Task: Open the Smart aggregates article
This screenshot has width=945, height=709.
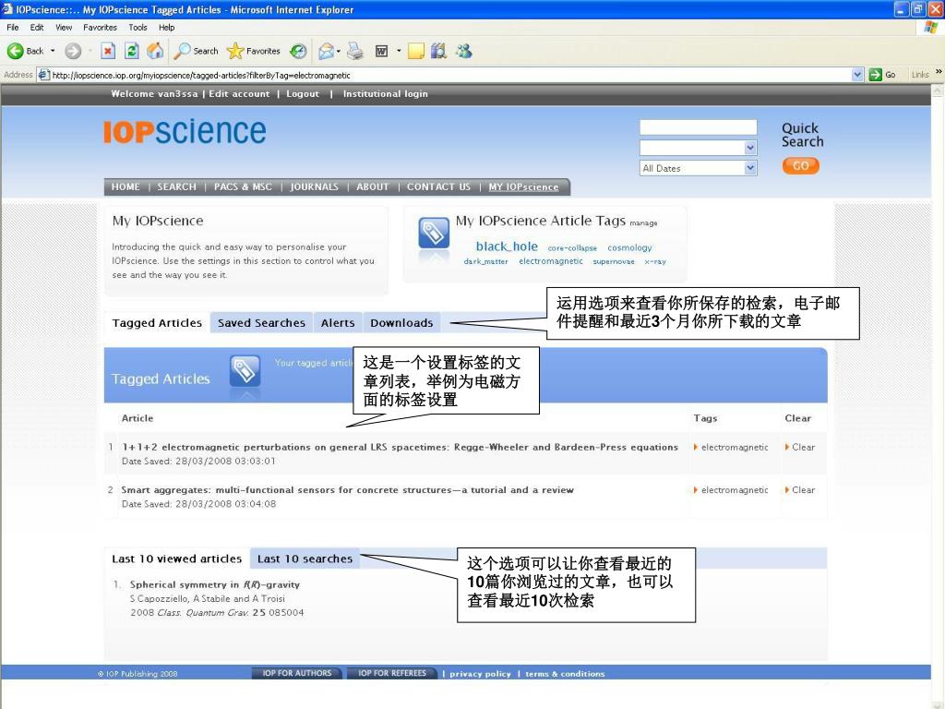Action: pos(348,489)
